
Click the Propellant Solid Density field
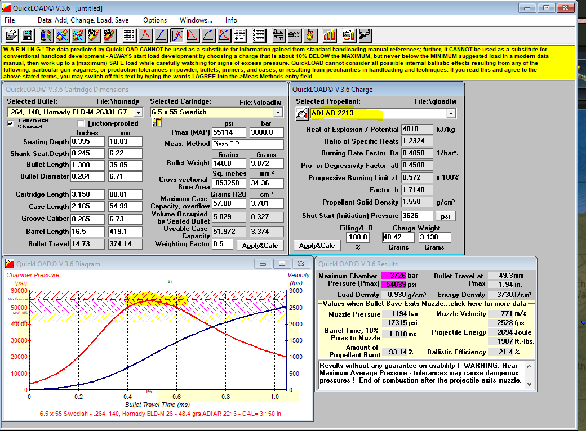click(417, 202)
